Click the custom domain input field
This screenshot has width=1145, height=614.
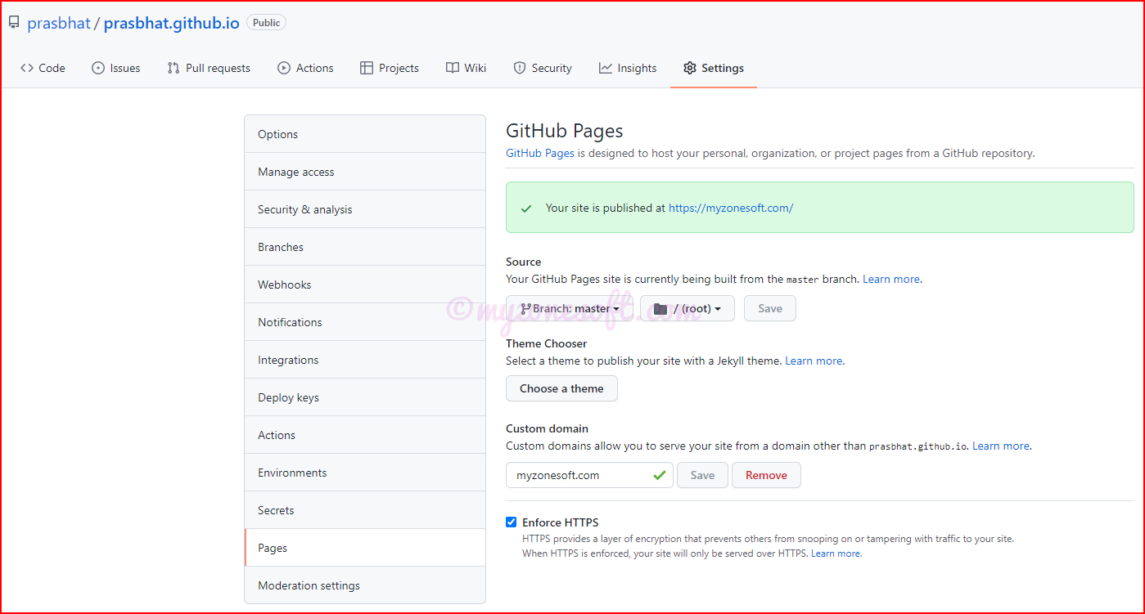coord(589,475)
